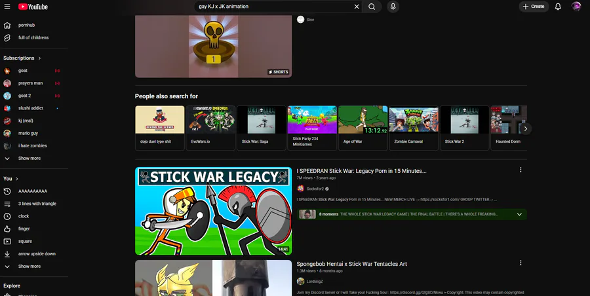Expand the You section chevron
The image size is (590, 296).
(17, 179)
